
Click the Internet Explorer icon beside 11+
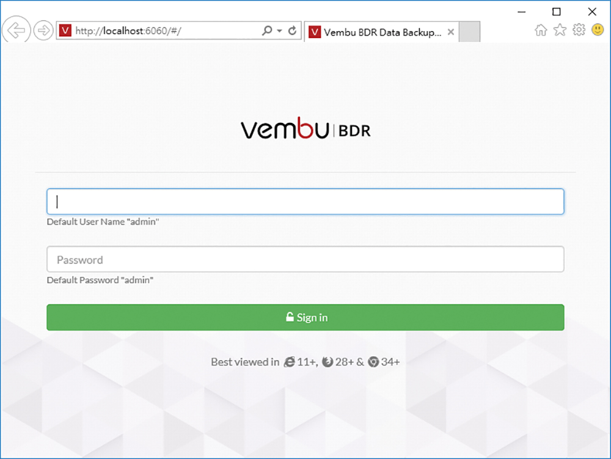point(289,362)
